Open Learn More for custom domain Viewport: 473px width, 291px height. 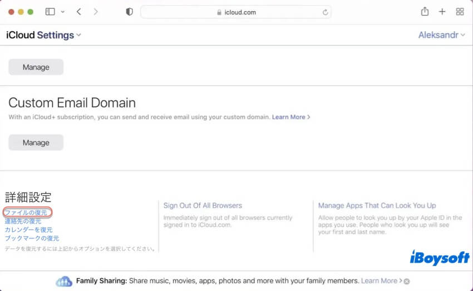coord(291,117)
